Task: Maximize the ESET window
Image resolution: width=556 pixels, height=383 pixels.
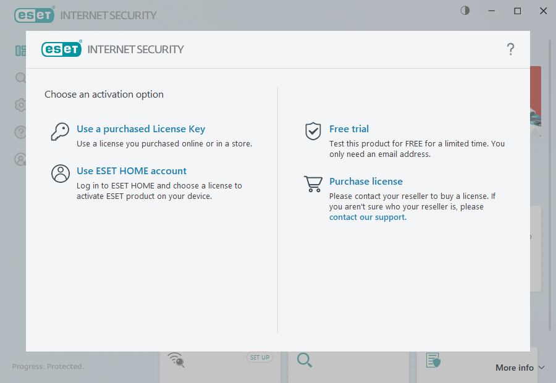Action: 517,11
